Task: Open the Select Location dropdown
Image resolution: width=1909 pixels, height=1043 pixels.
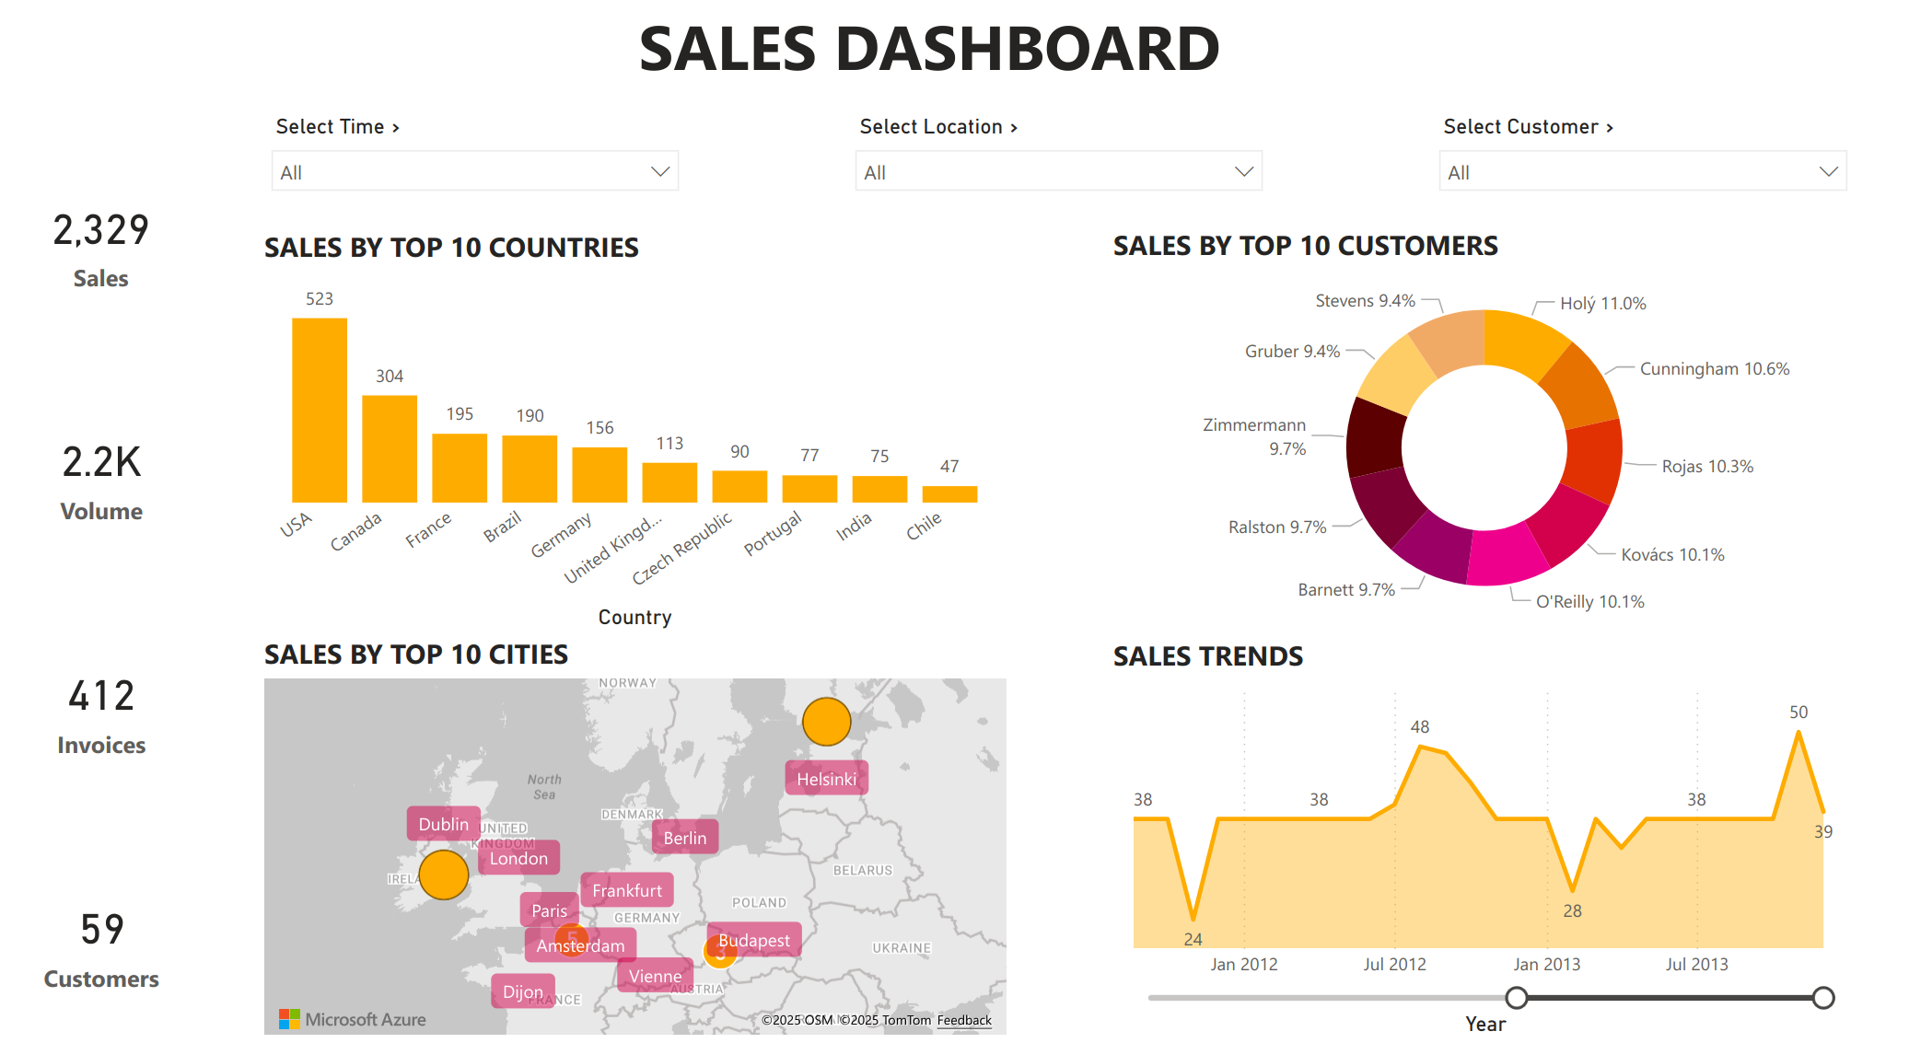Action: click(1058, 171)
